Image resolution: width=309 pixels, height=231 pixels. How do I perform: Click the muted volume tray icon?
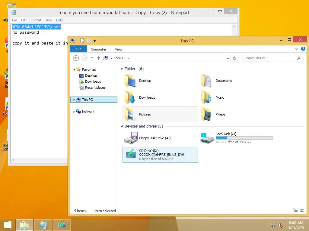pos(281,225)
